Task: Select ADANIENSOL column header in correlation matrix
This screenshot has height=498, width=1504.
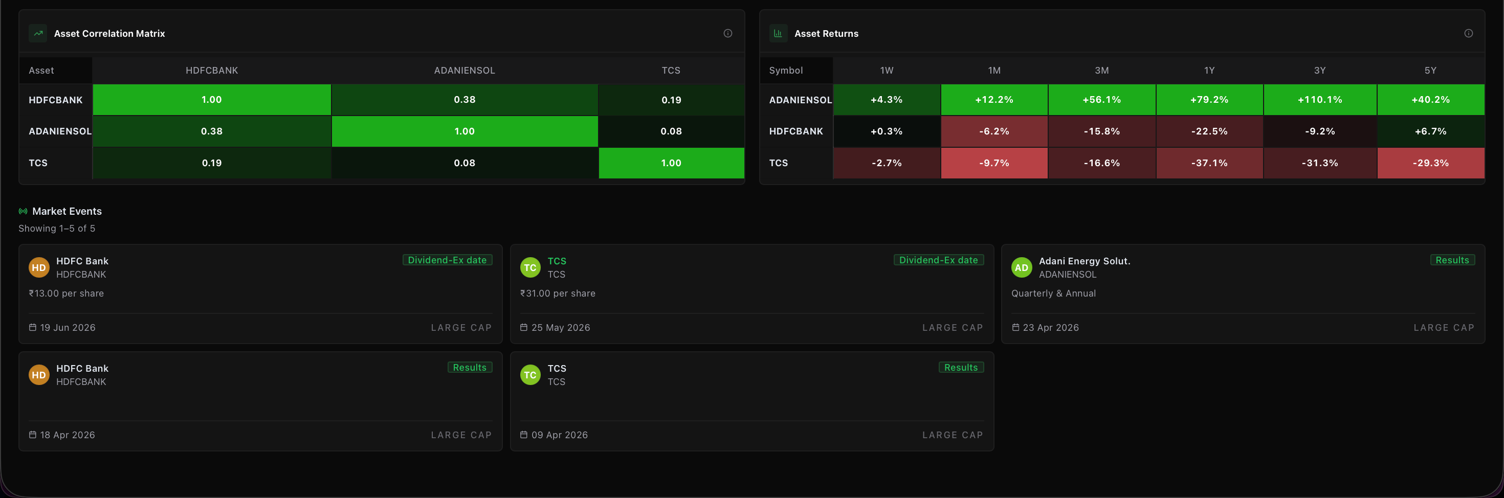Action: [x=465, y=70]
